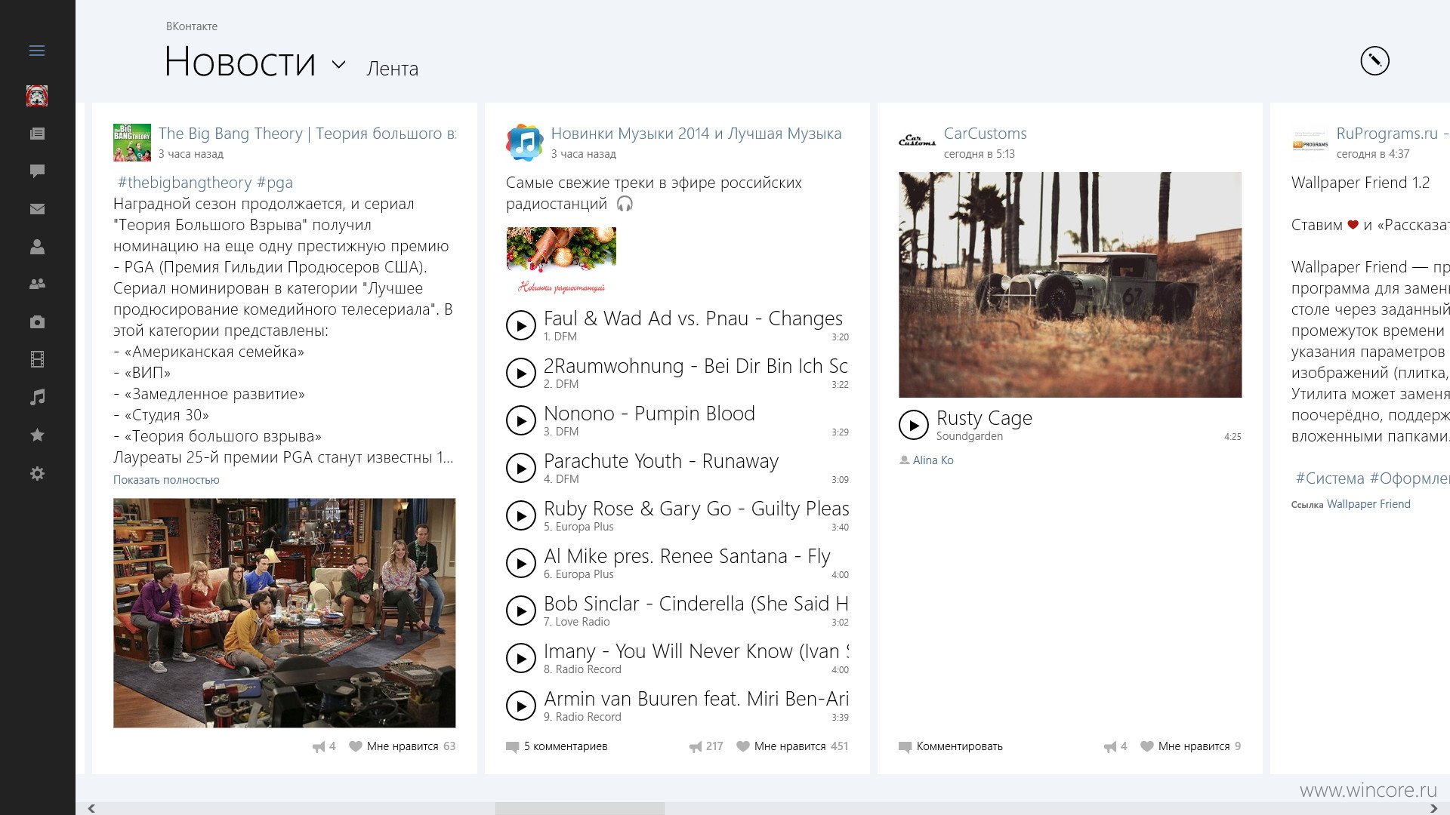The width and height of the screenshot is (1450, 815).
Task: Open 5 комментариев on music post
Action: pos(557,746)
